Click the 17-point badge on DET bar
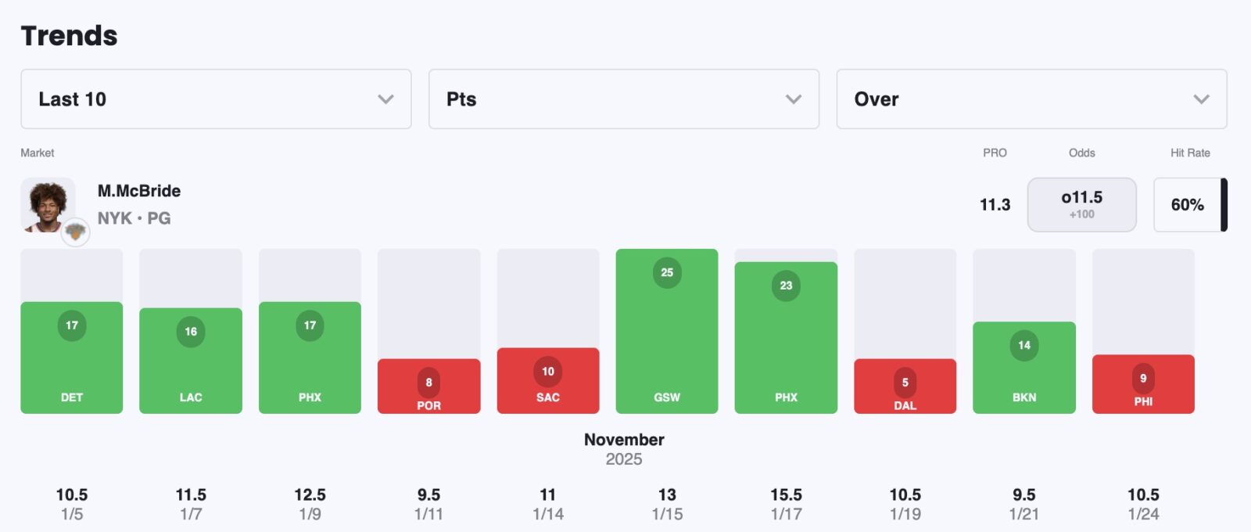The height and width of the screenshot is (532, 1251). point(72,325)
